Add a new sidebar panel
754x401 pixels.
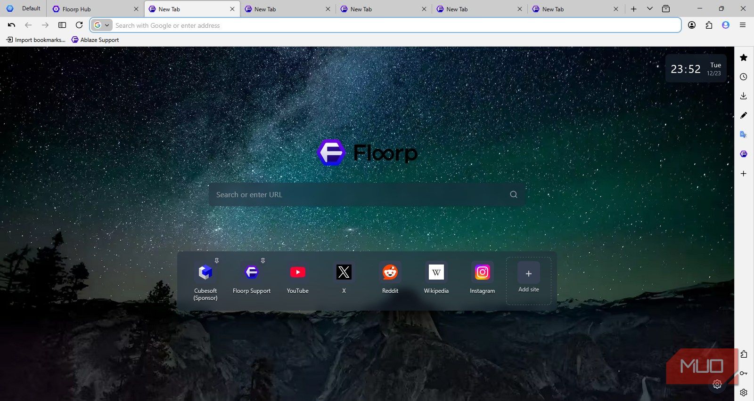click(x=744, y=174)
